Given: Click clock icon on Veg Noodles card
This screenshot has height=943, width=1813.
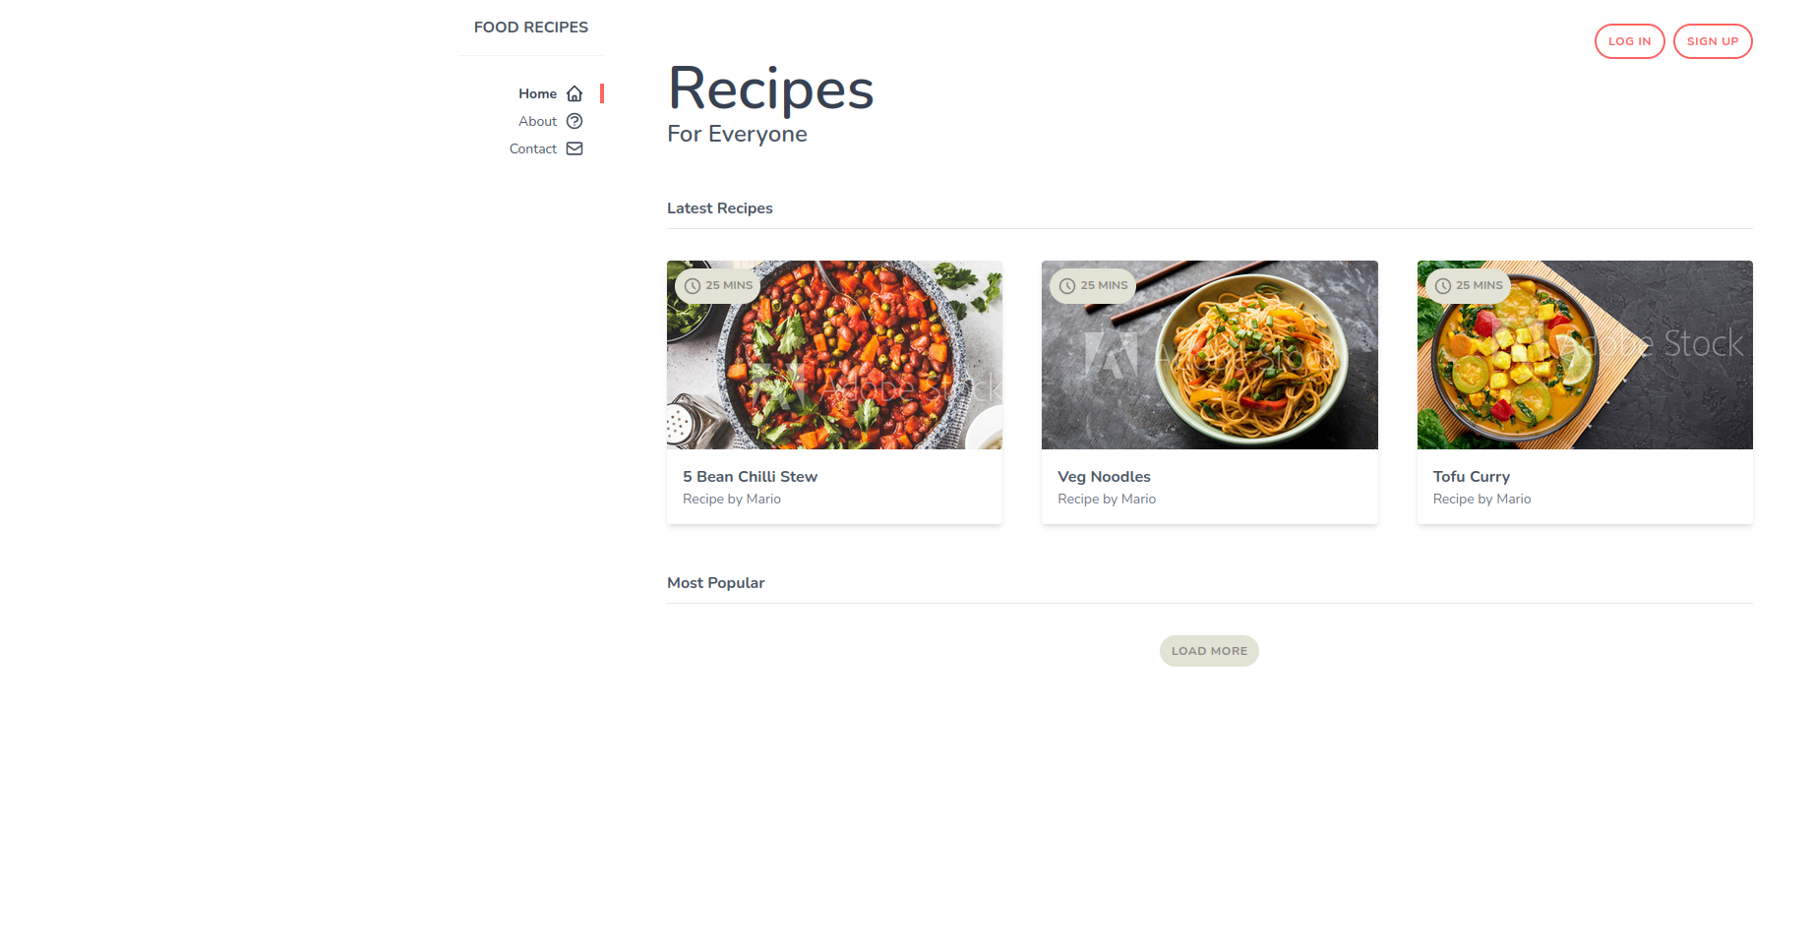Looking at the screenshot, I should (1067, 286).
